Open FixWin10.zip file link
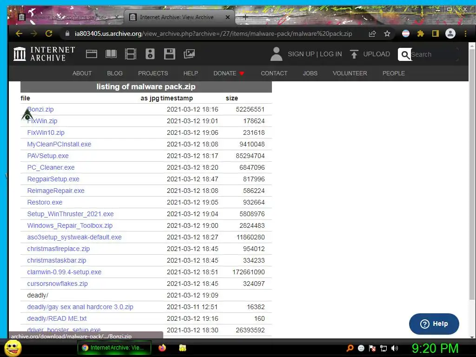476x357 pixels. [x=46, y=132]
